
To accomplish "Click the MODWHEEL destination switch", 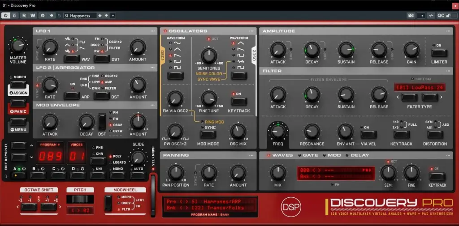I will pyautogui.click(x=108, y=203).
